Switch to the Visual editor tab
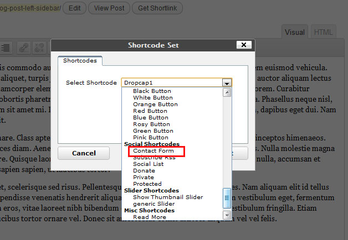 click(295, 32)
